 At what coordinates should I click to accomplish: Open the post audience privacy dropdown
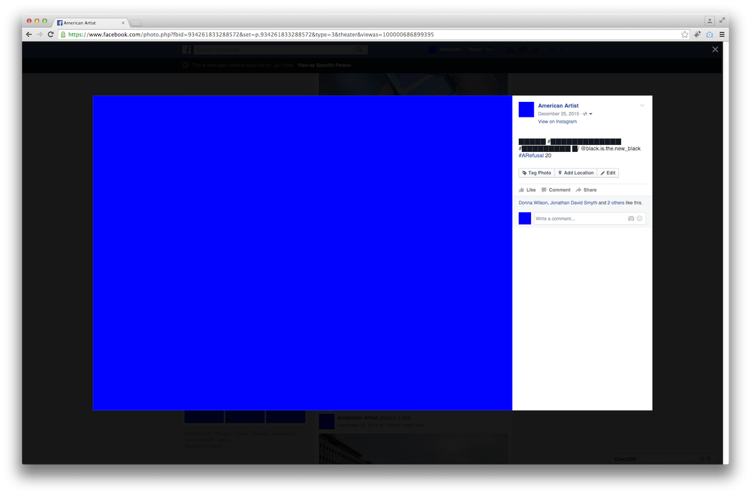pos(588,114)
